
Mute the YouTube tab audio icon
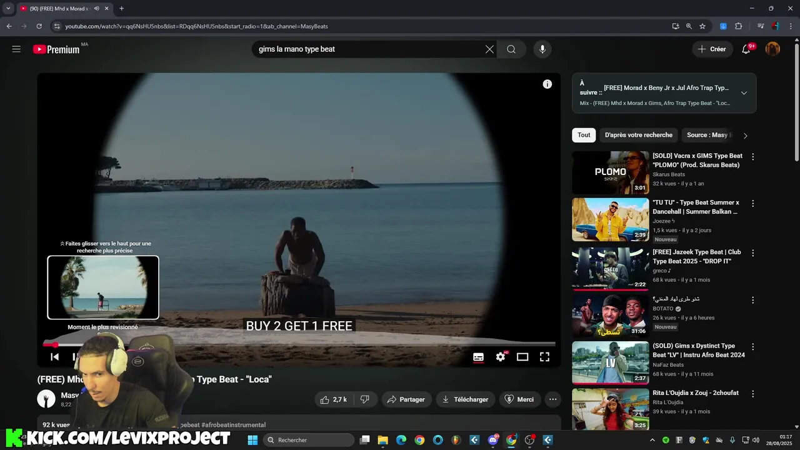(96, 9)
